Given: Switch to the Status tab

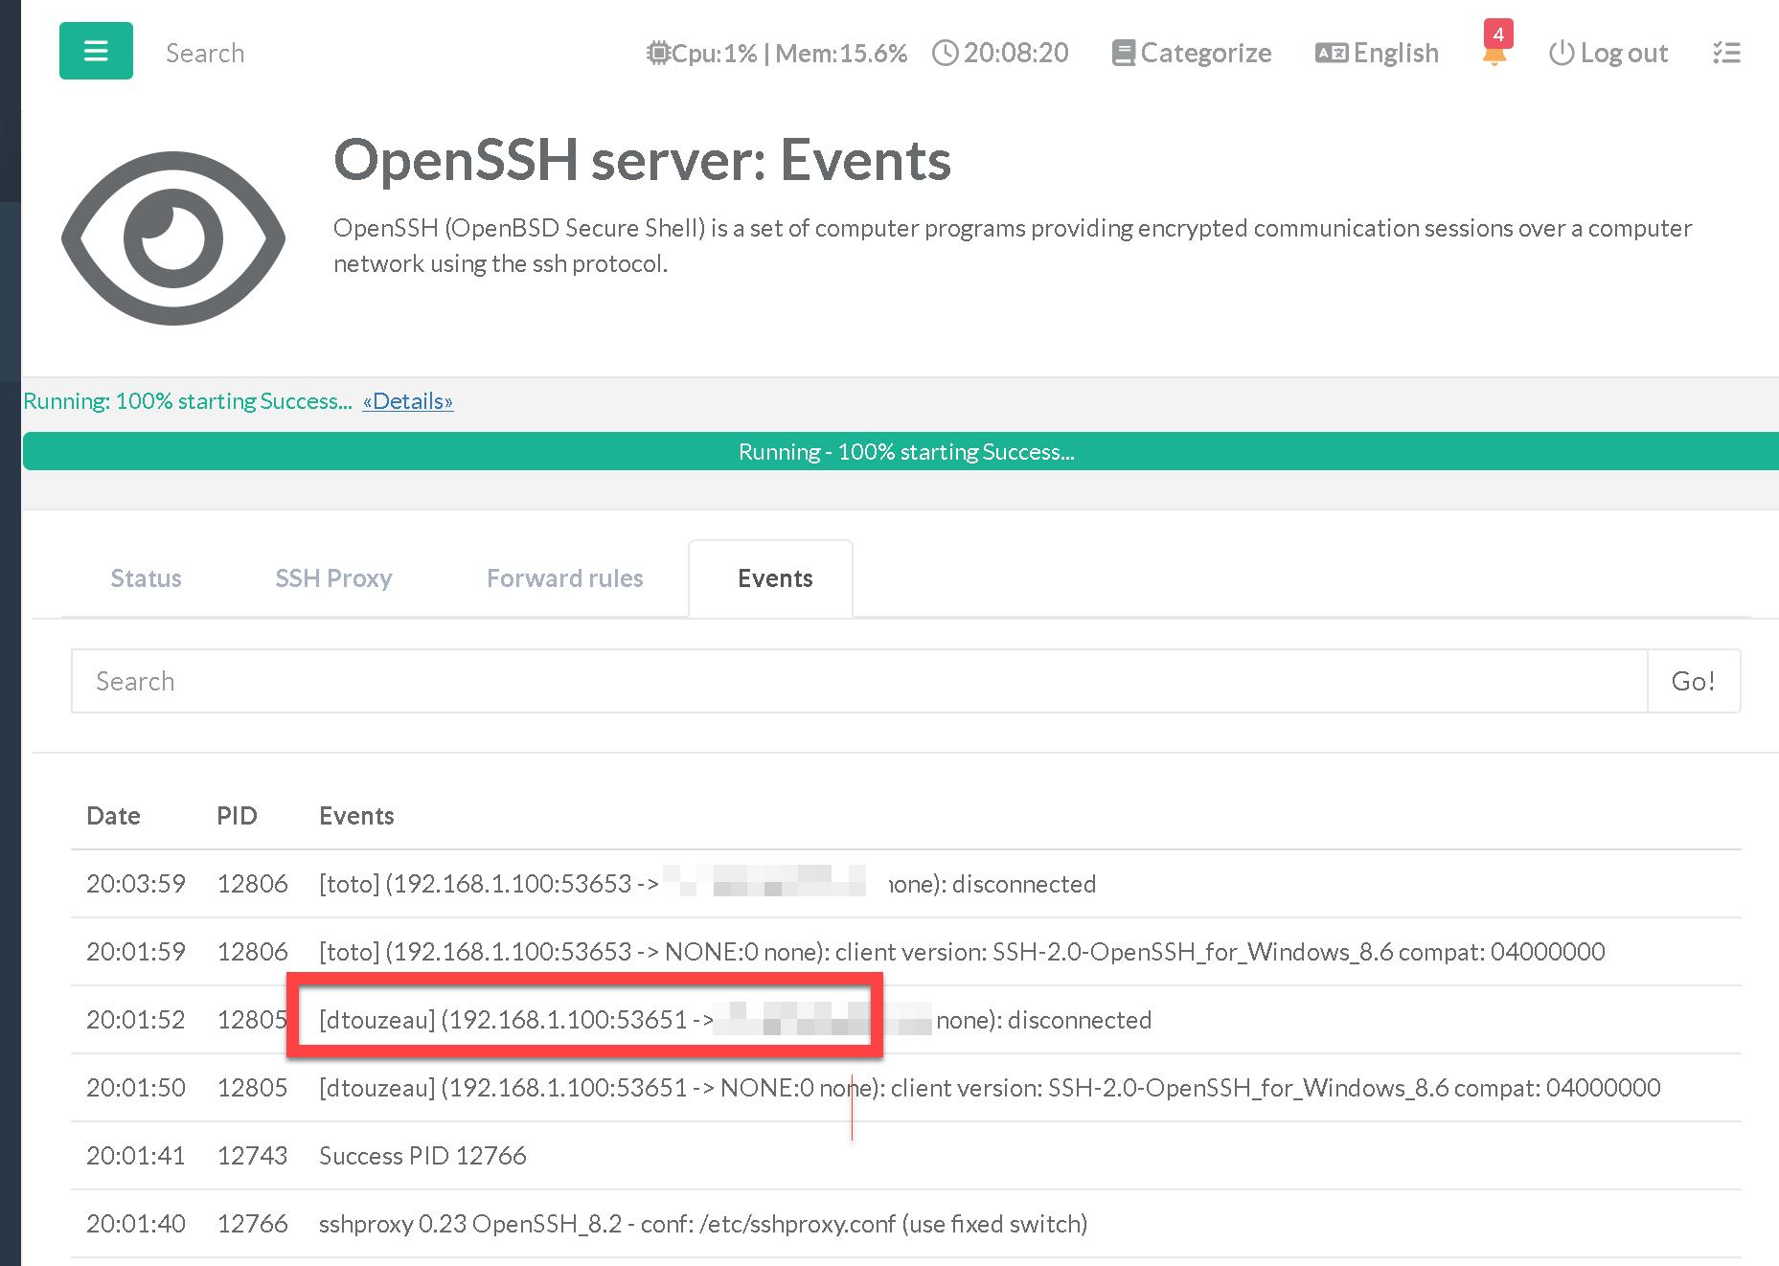Looking at the screenshot, I should [x=146, y=578].
